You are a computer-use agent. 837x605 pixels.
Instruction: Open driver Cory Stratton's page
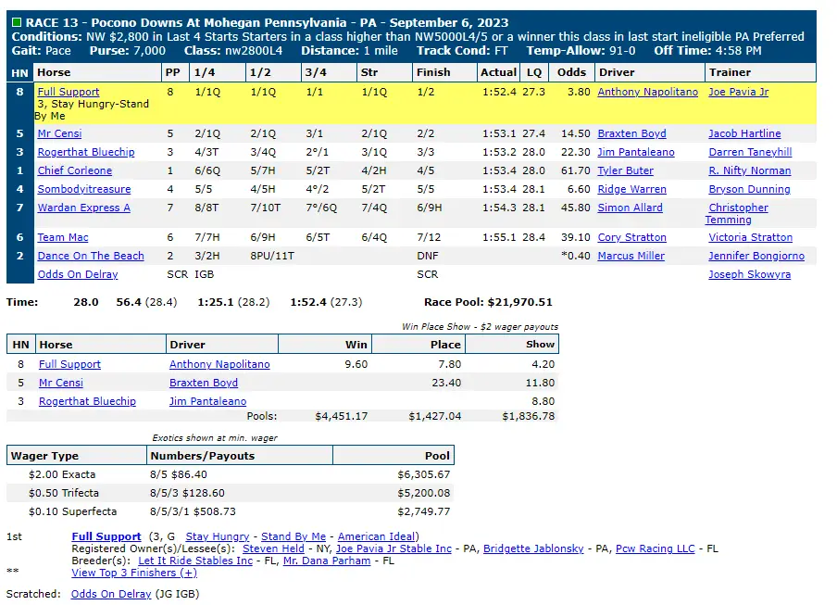(631, 237)
